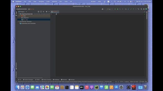
Task: Expand External Libraries node
Action: pos(18,21)
